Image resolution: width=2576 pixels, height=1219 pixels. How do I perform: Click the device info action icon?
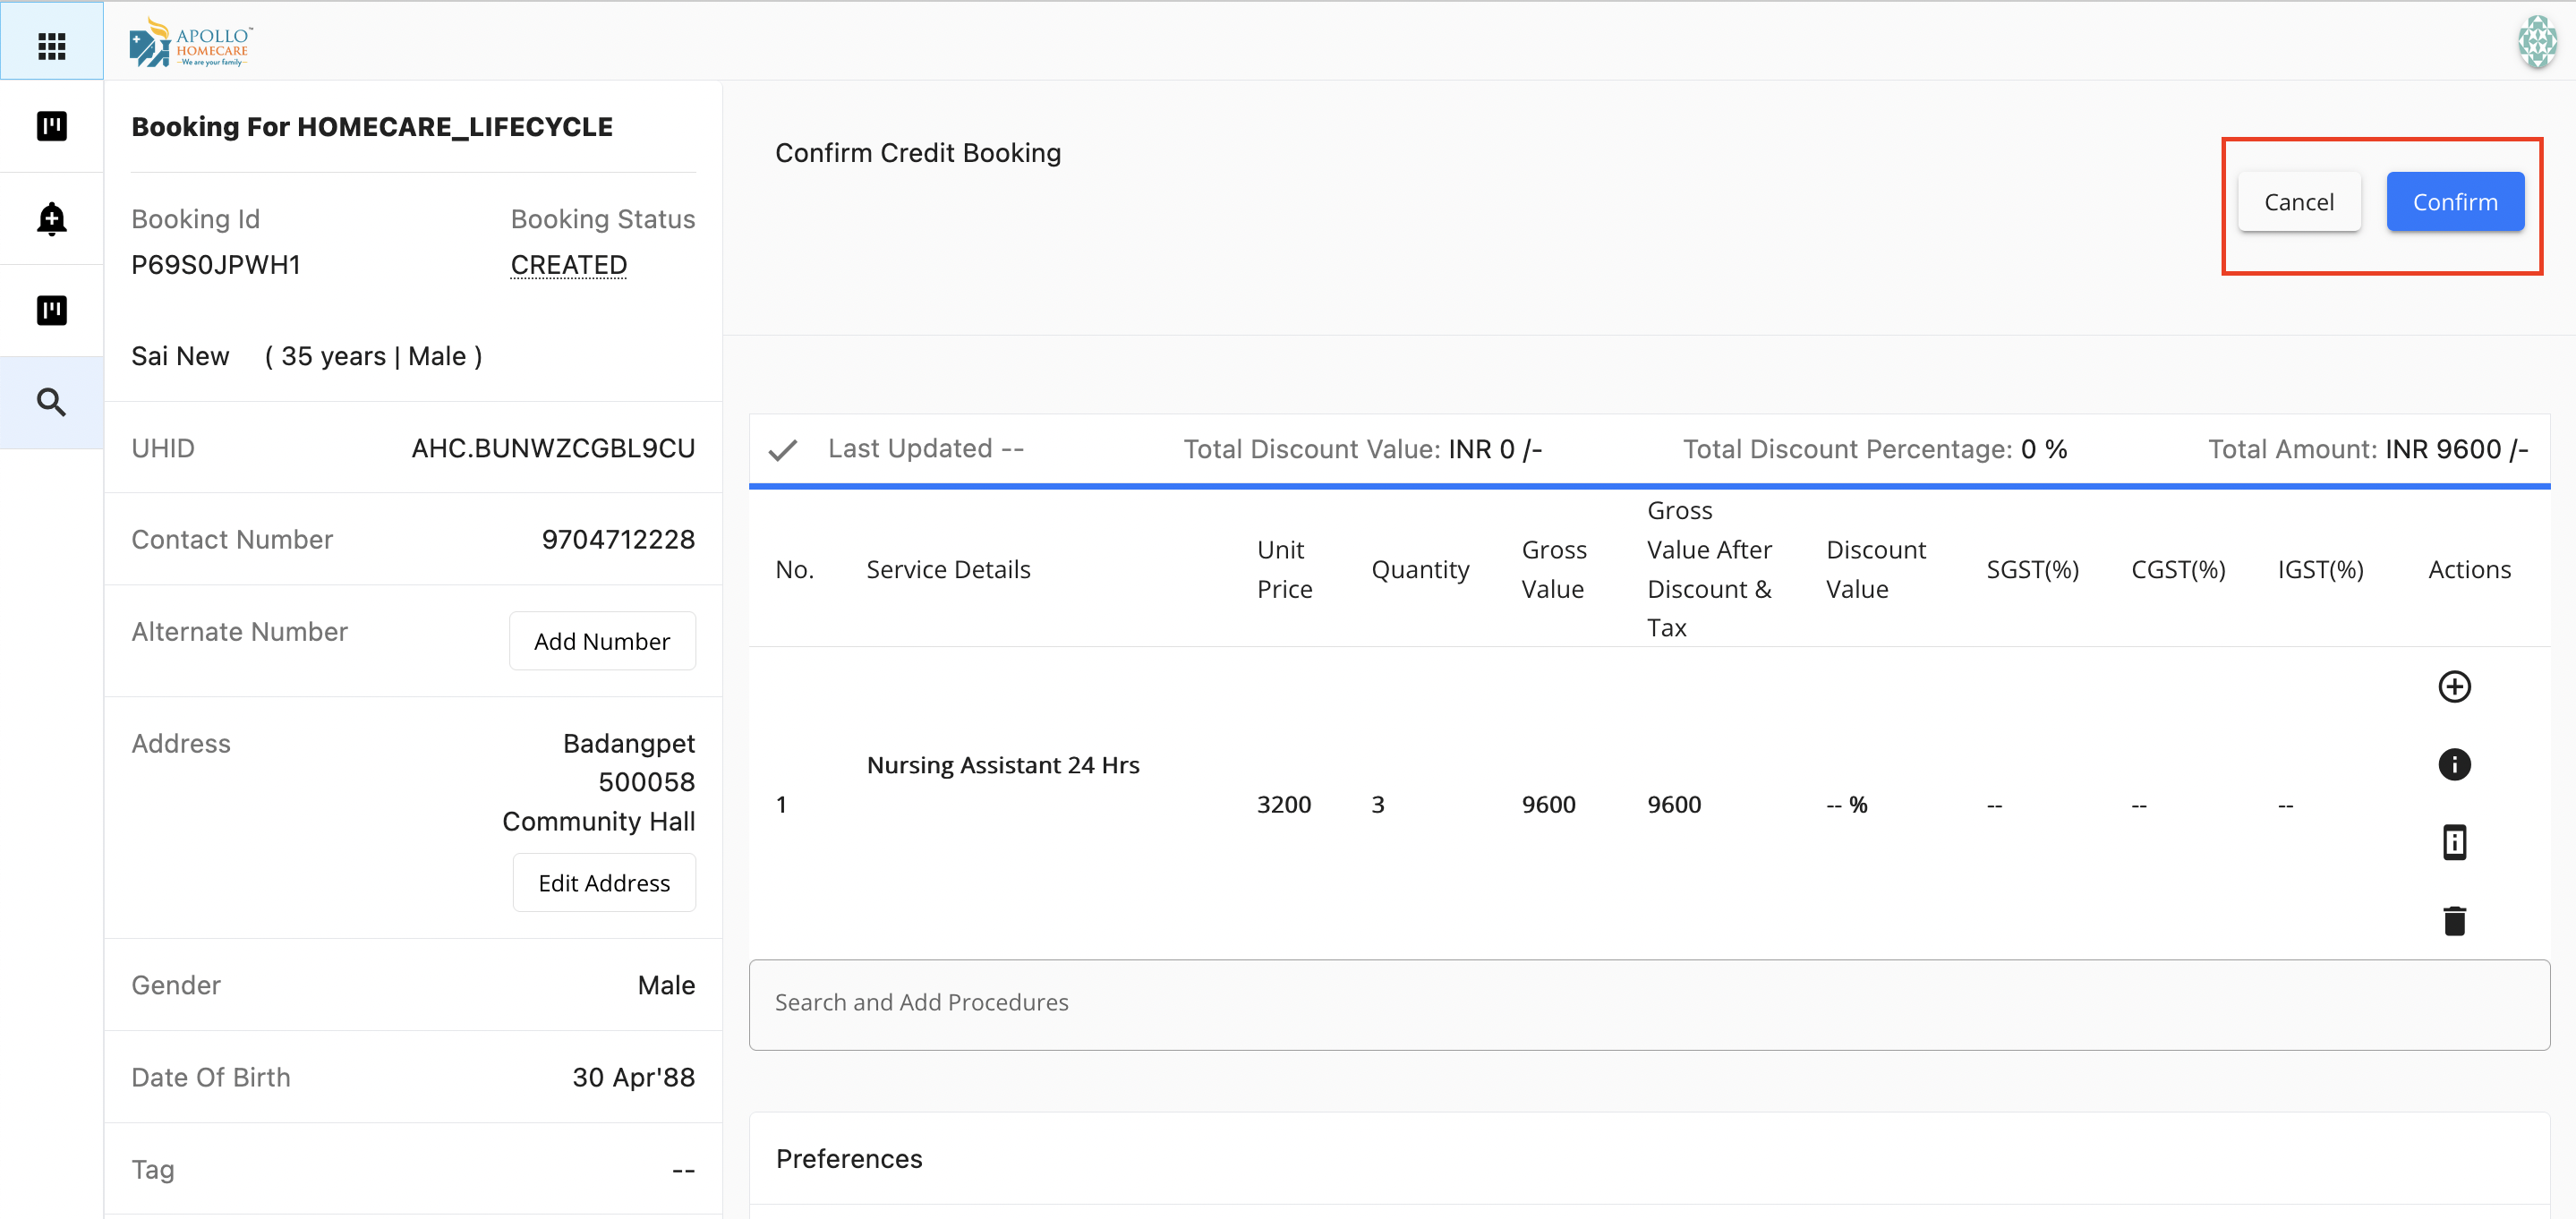point(2453,842)
